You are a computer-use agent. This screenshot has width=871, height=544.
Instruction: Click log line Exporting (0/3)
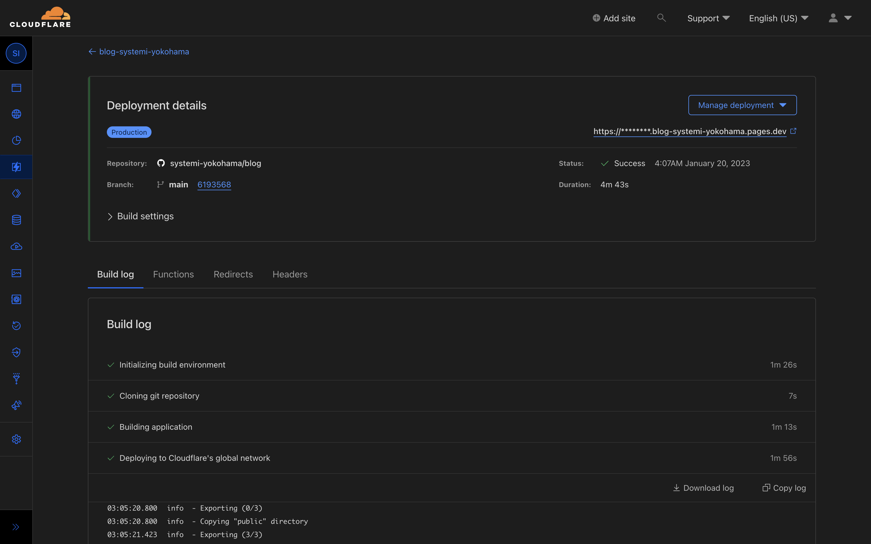pos(185,508)
